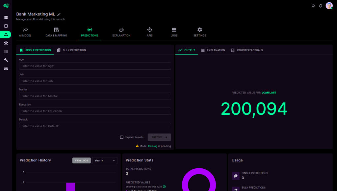Click the Default input field

95,126
